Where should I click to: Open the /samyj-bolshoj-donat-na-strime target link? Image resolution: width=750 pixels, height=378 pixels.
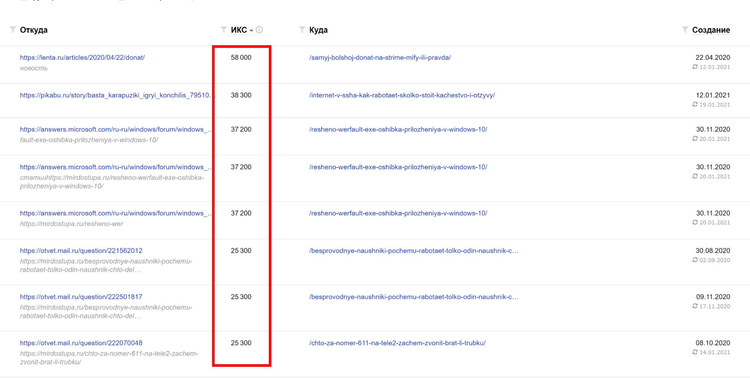coord(380,57)
